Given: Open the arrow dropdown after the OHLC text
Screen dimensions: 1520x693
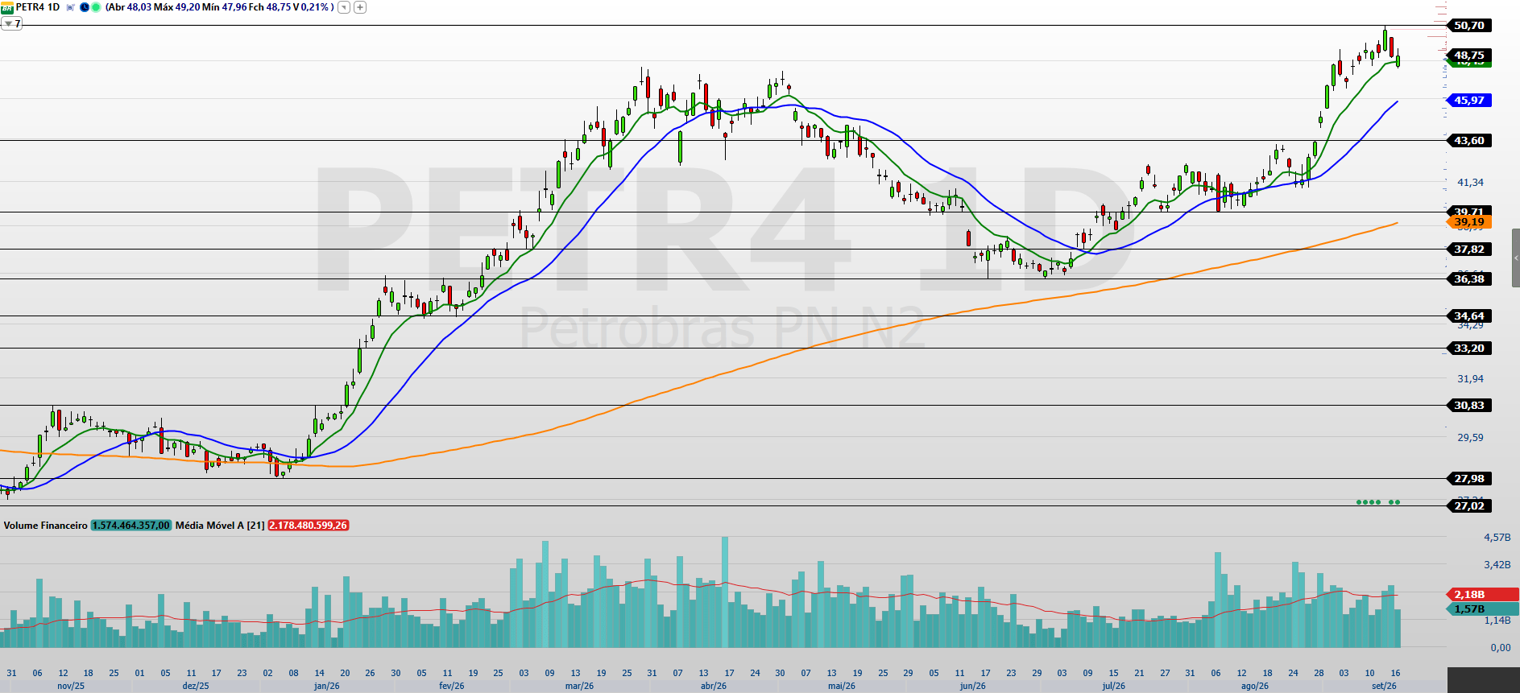Looking at the screenshot, I should [x=344, y=7].
